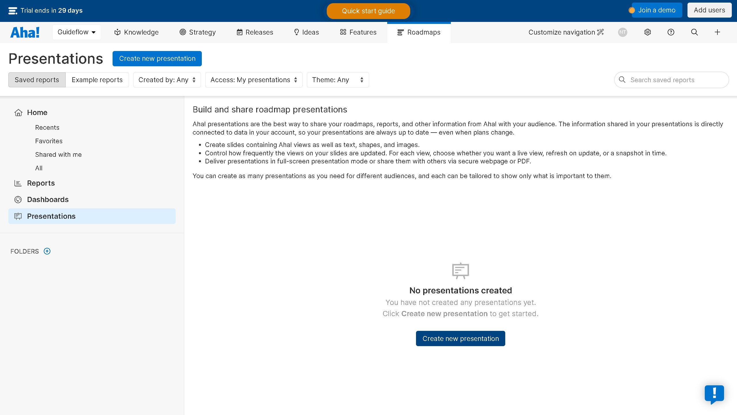Expand the Created by filter dropdown
Image resolution: width=737 pixels, height=415 pixels.
(x=167, y=80)
